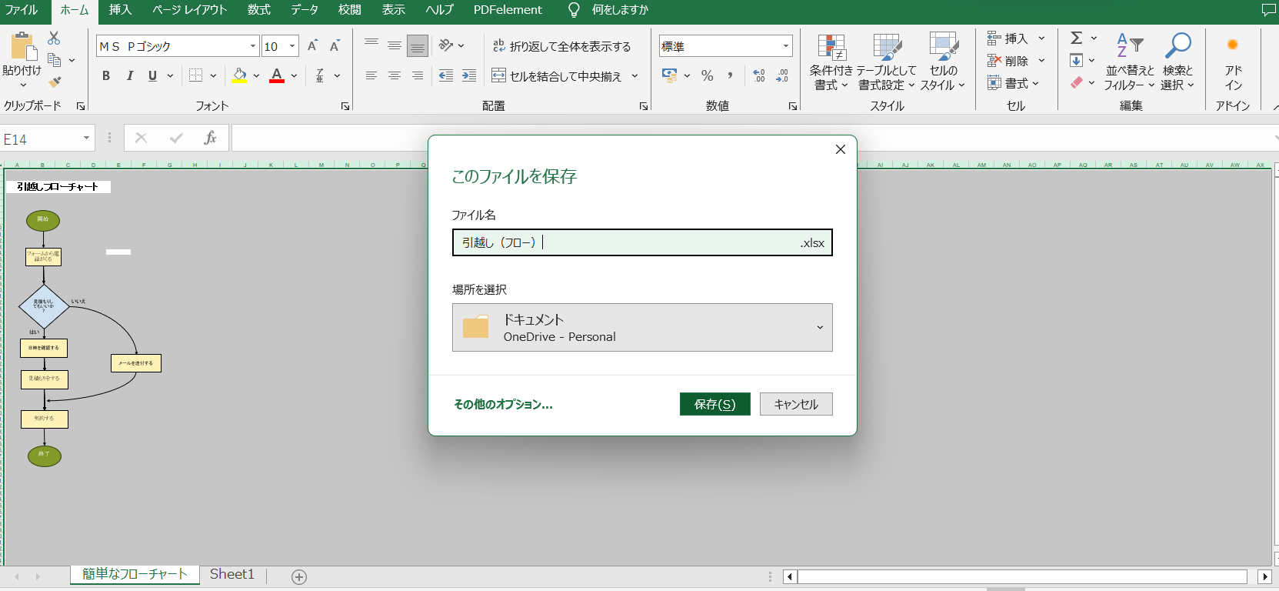
Task: Open Find and Select magnifier icon
Action: 1177,46
